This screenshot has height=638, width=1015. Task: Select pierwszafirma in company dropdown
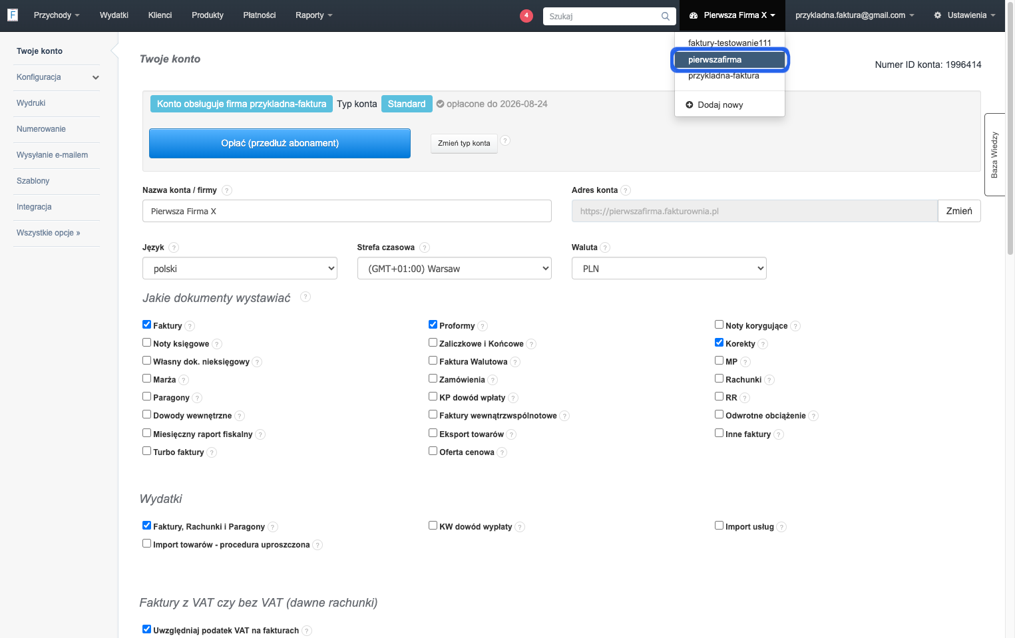point(729,60)
